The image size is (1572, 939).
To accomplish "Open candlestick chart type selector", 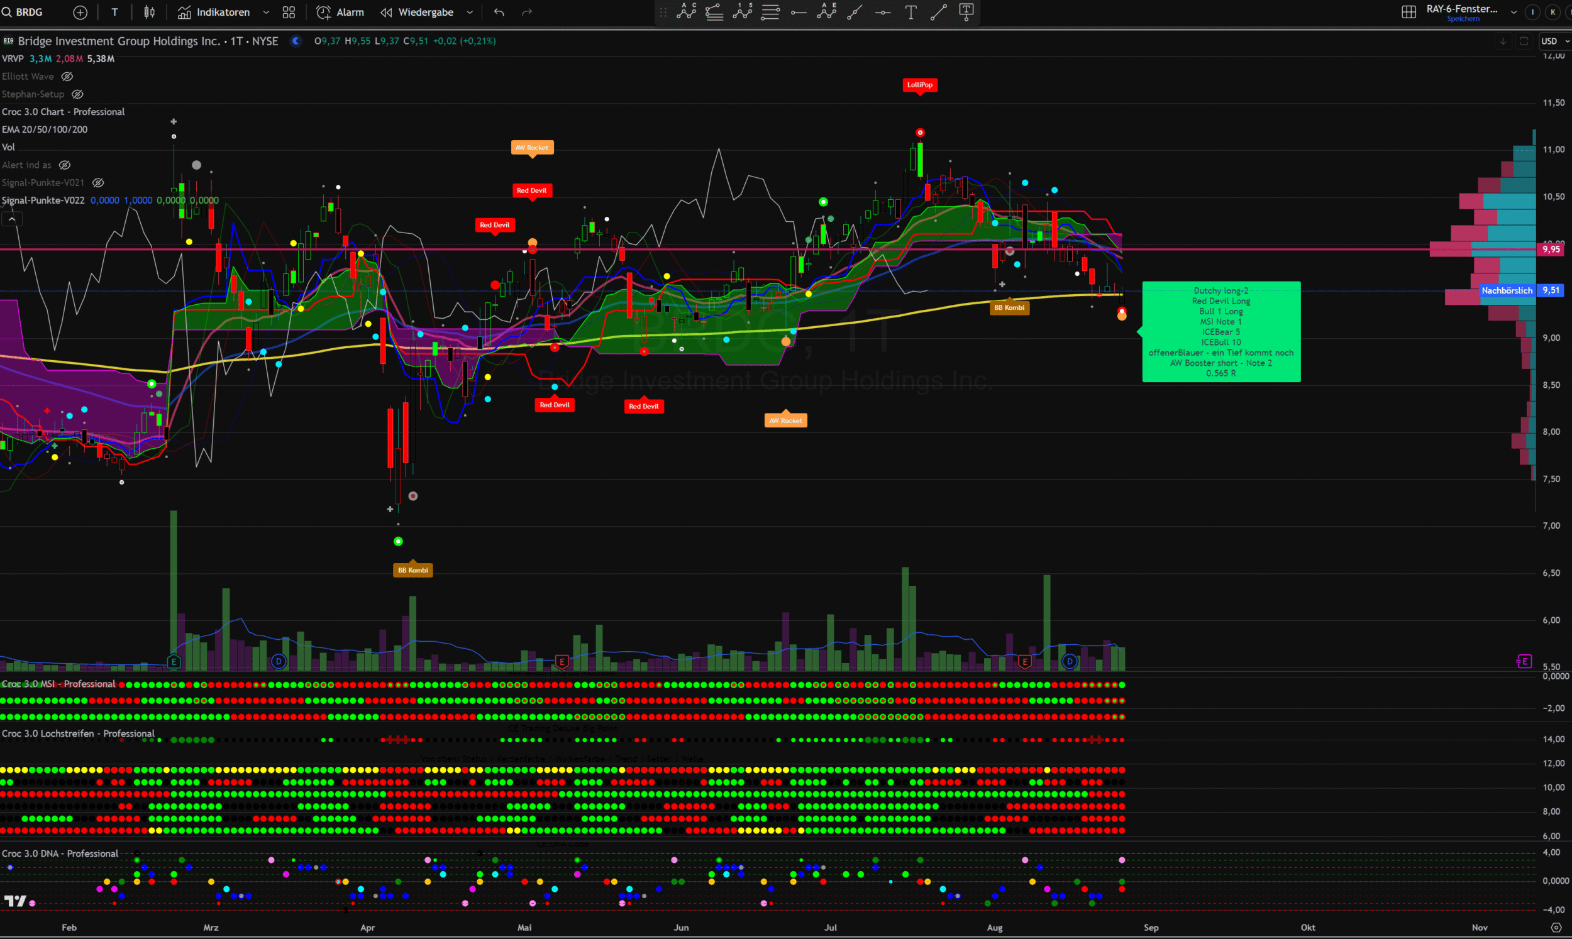I will point(150,12).
